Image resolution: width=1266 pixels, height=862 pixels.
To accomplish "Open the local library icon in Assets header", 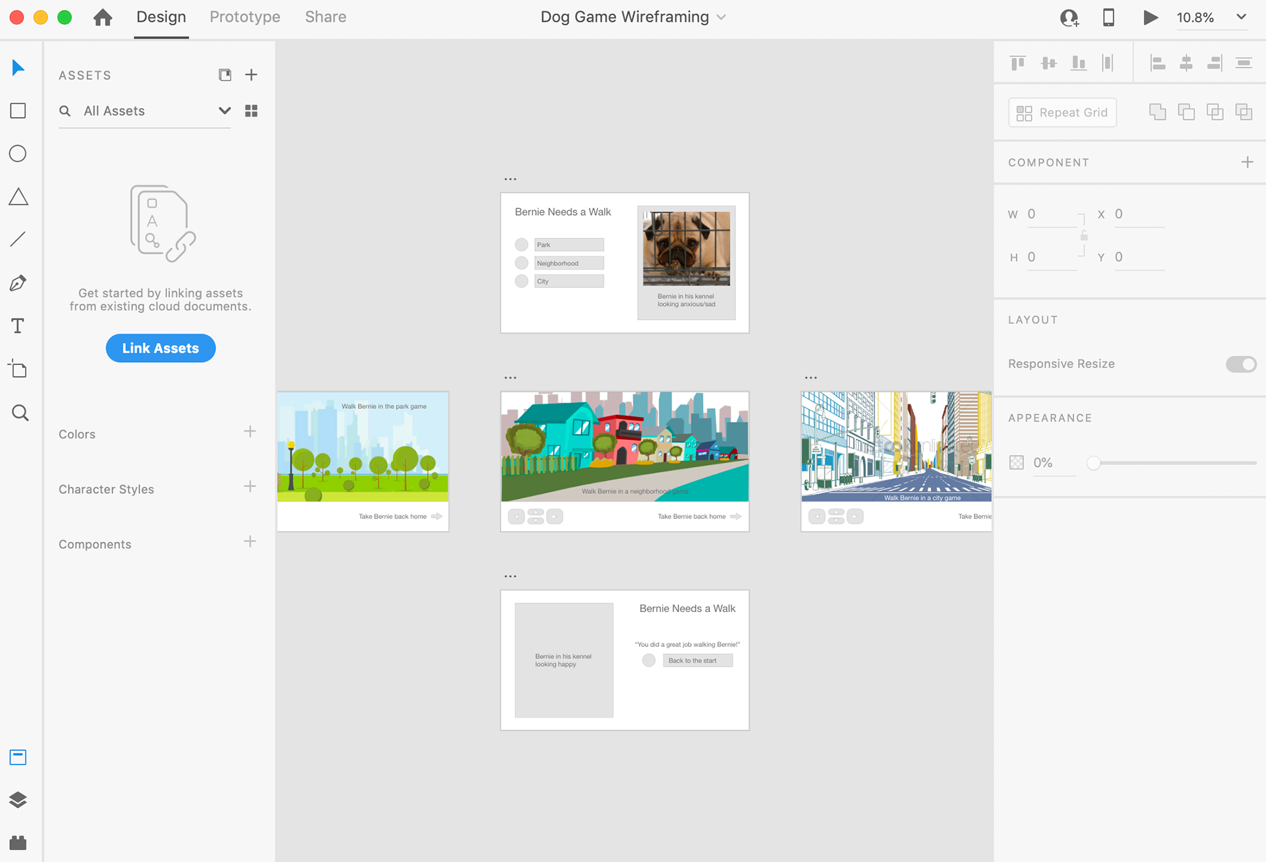I will tap(225, 75).
